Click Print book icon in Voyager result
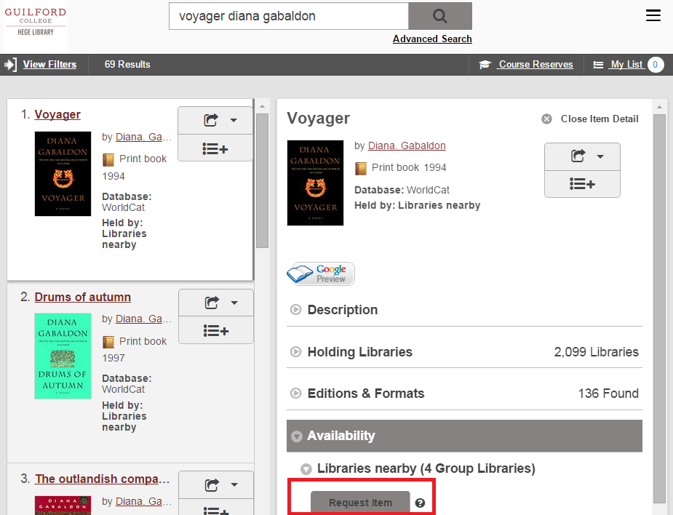This screenshot has width=673, height=515. pos(108,159)
